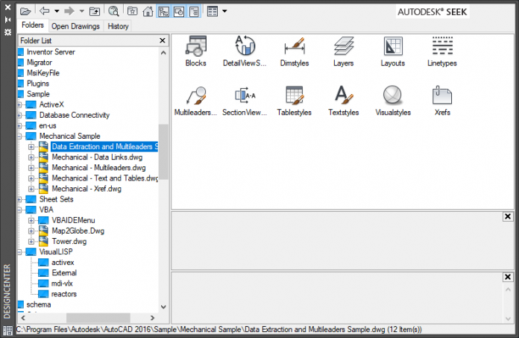Open the Layouts content icon
Viewport: 519px width, 338px height.
coord(393,51)
